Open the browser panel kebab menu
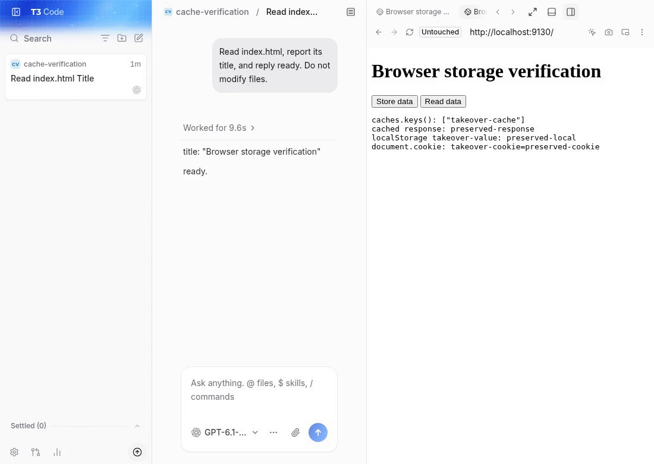Screen dimensions: 654x464 [642, 32]
